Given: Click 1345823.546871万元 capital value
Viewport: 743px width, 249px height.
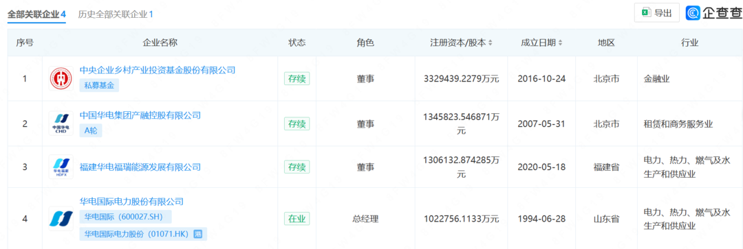Looking at the screenshot, I should tap(461, 123).
